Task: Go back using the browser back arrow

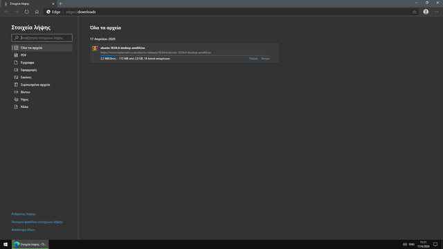Action: [6, 12]
